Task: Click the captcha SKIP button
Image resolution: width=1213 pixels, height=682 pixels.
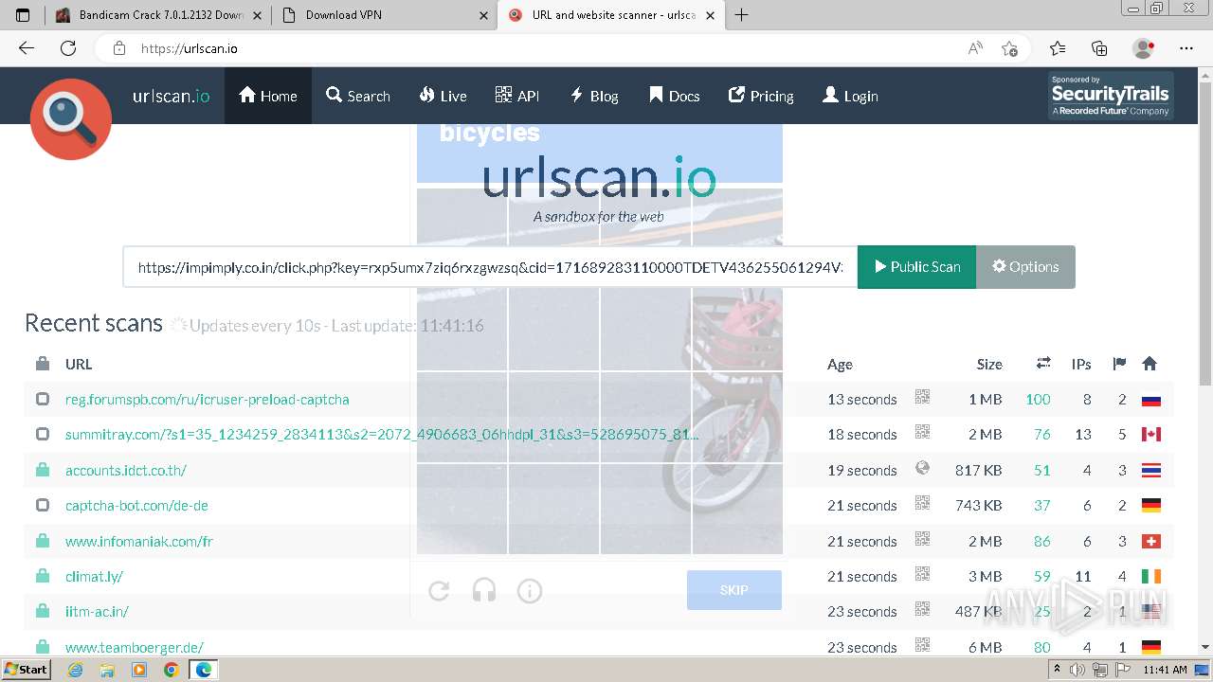Action: (734, 590)
